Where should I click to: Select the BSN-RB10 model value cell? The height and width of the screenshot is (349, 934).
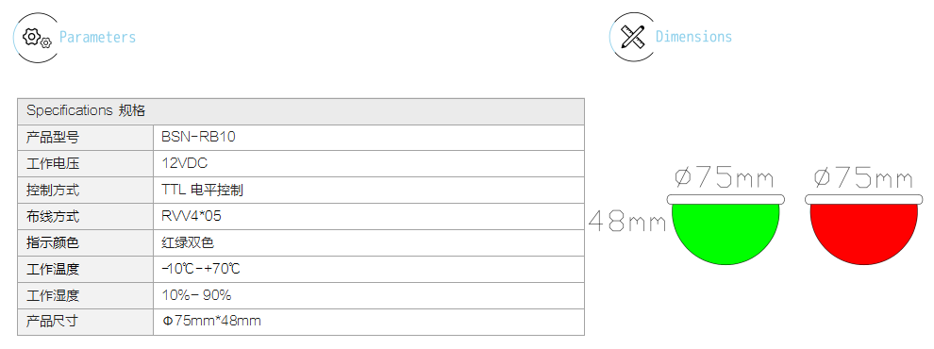coord(369,138)
